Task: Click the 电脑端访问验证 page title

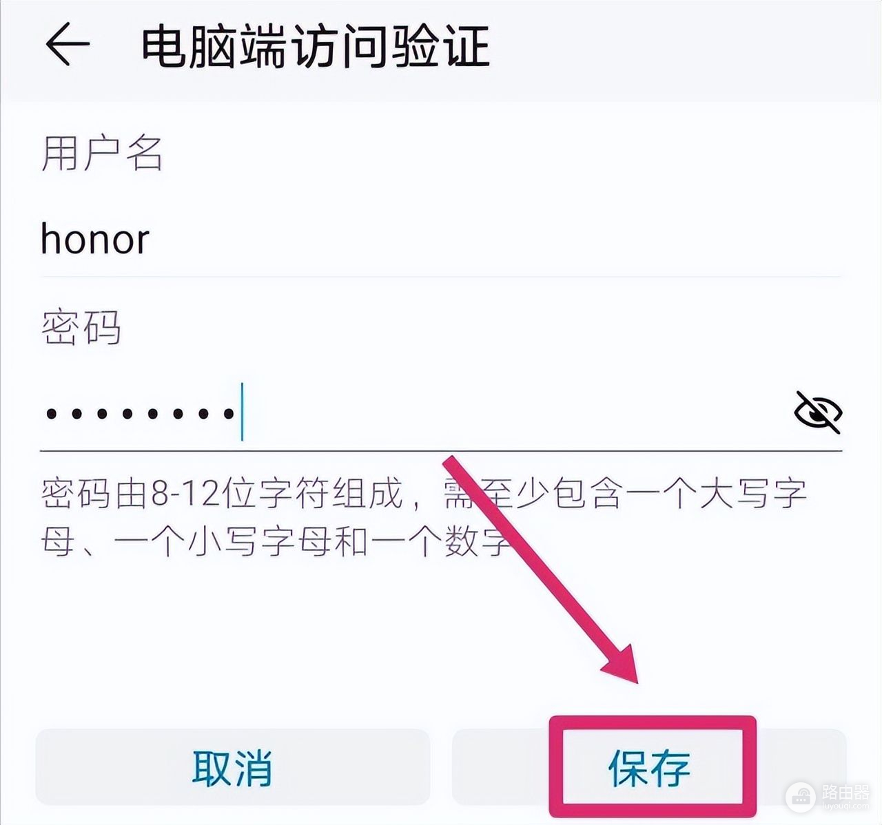Action: pos(316,46)
